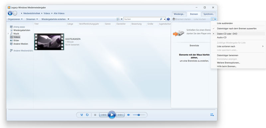Switch to Now Playing mode icon

point(212,115)
